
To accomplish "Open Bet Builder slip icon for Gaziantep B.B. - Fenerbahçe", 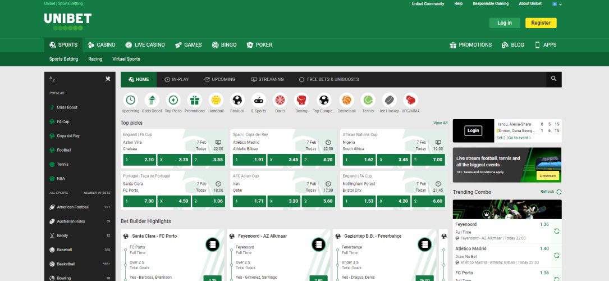I will (x=424, y=244).
